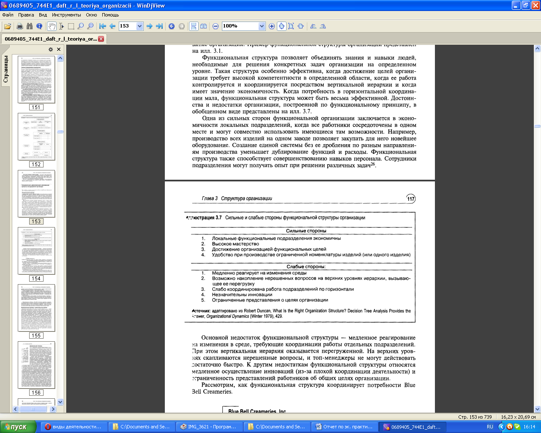Open the zoom level dropdown arrow

tap(262, 26)
